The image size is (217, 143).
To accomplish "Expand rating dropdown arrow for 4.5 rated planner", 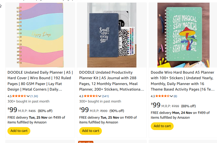I will [28, 96].
